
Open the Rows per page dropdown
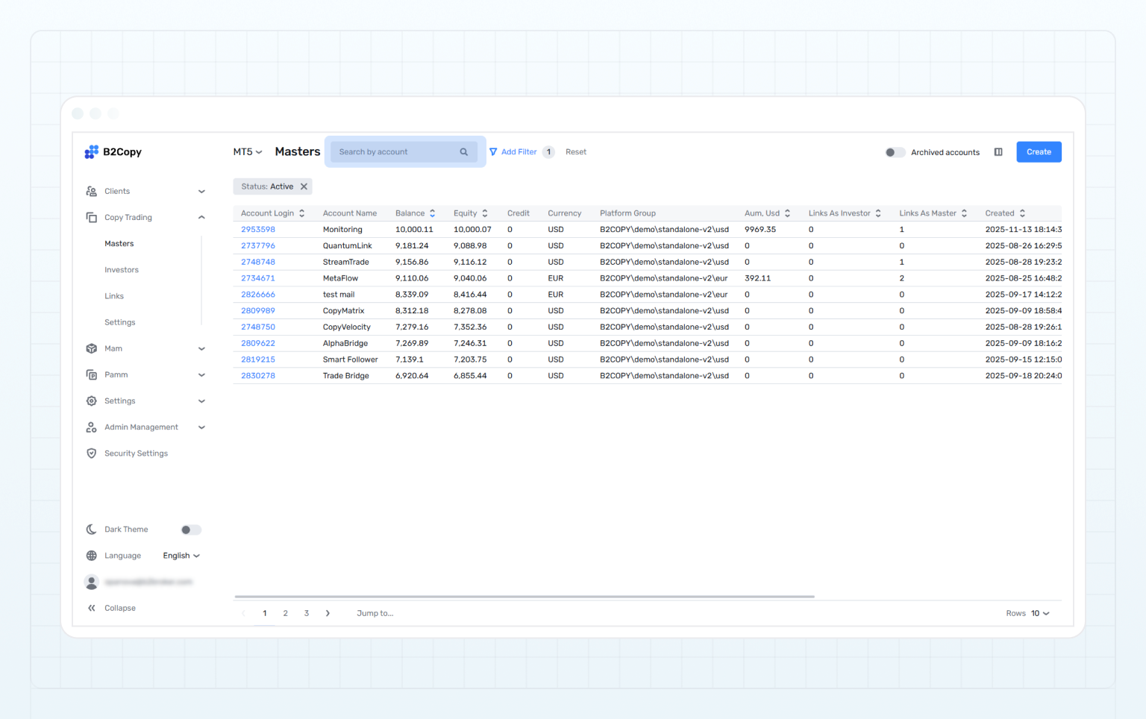[1040, 613]
